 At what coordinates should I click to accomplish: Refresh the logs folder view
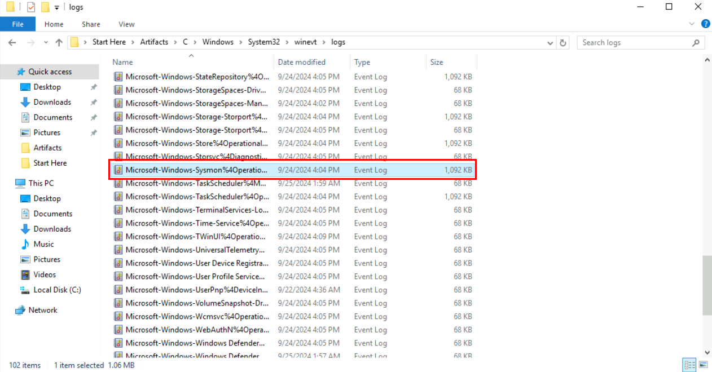[x=562, y=42]
